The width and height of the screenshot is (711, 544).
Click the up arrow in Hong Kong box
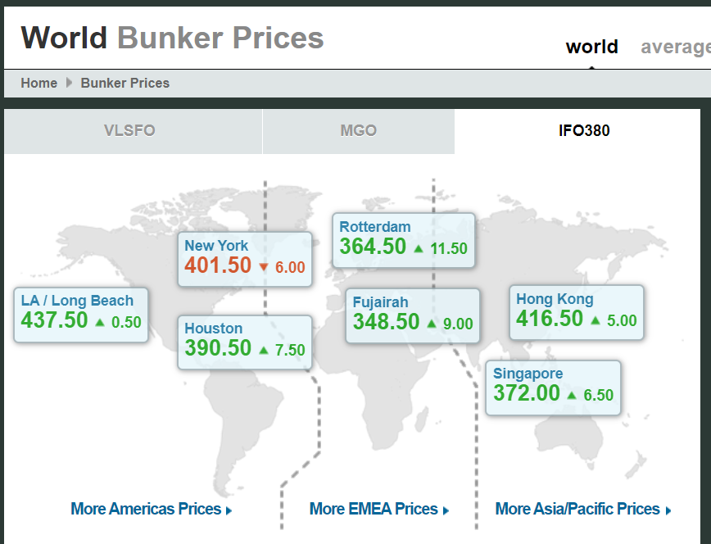tap(596, 320)
